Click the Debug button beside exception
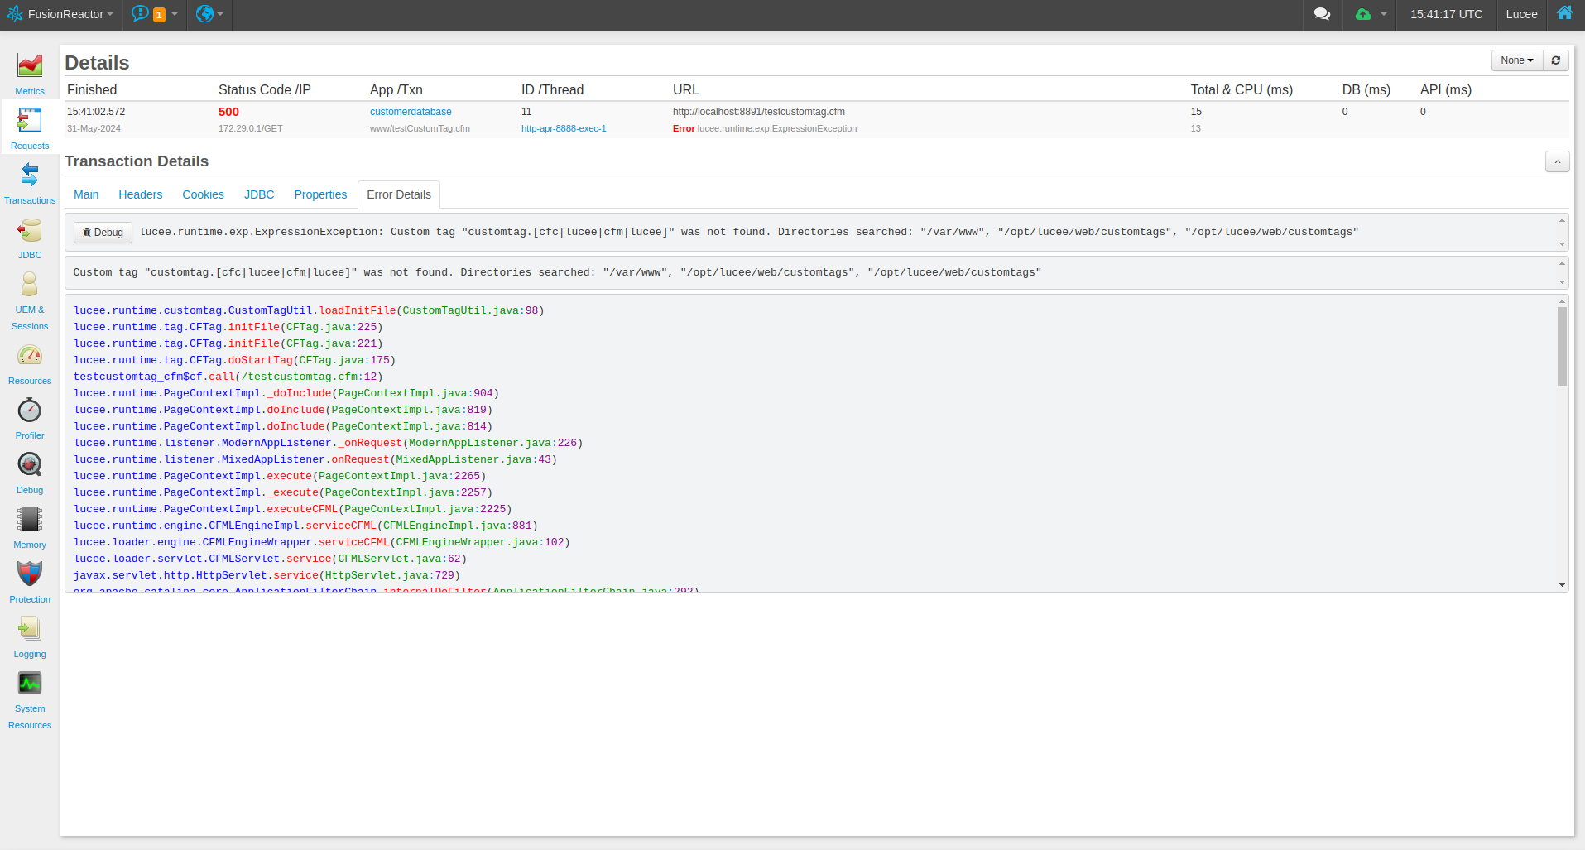The image size is (1585, 850). 103,233
